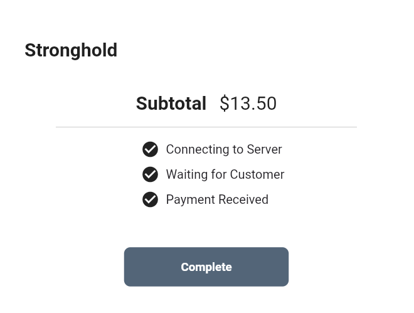Tap the server connection status circle icon

(x=150, y=149)
